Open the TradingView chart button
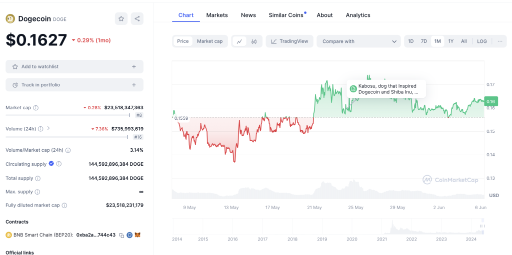The image size is (512, 255). coord(289,41)
